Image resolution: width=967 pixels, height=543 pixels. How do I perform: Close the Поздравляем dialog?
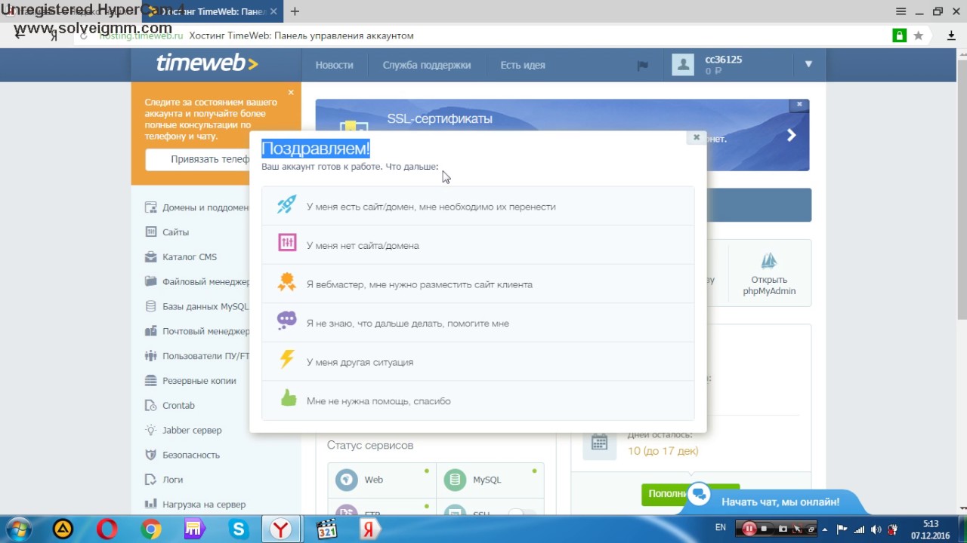[x=696, y=137]
